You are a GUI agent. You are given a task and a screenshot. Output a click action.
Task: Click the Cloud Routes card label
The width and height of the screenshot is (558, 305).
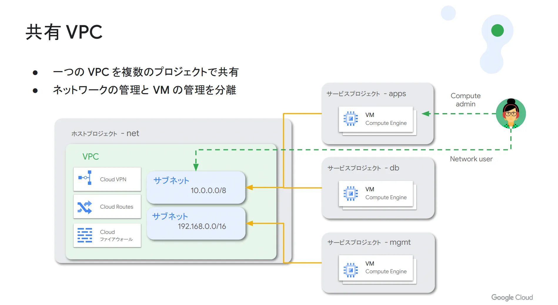[x=116, y=207]
